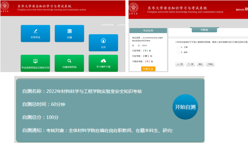248x143 pixels.
Task: Open the 学习课件下载 cloud download tile
Action: [103, 63]
